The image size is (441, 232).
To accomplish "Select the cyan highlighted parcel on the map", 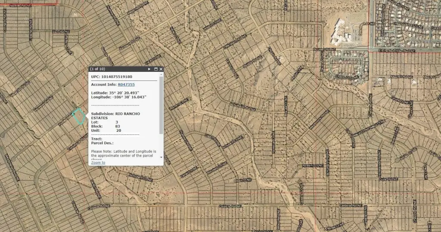I will pos(78,116).
